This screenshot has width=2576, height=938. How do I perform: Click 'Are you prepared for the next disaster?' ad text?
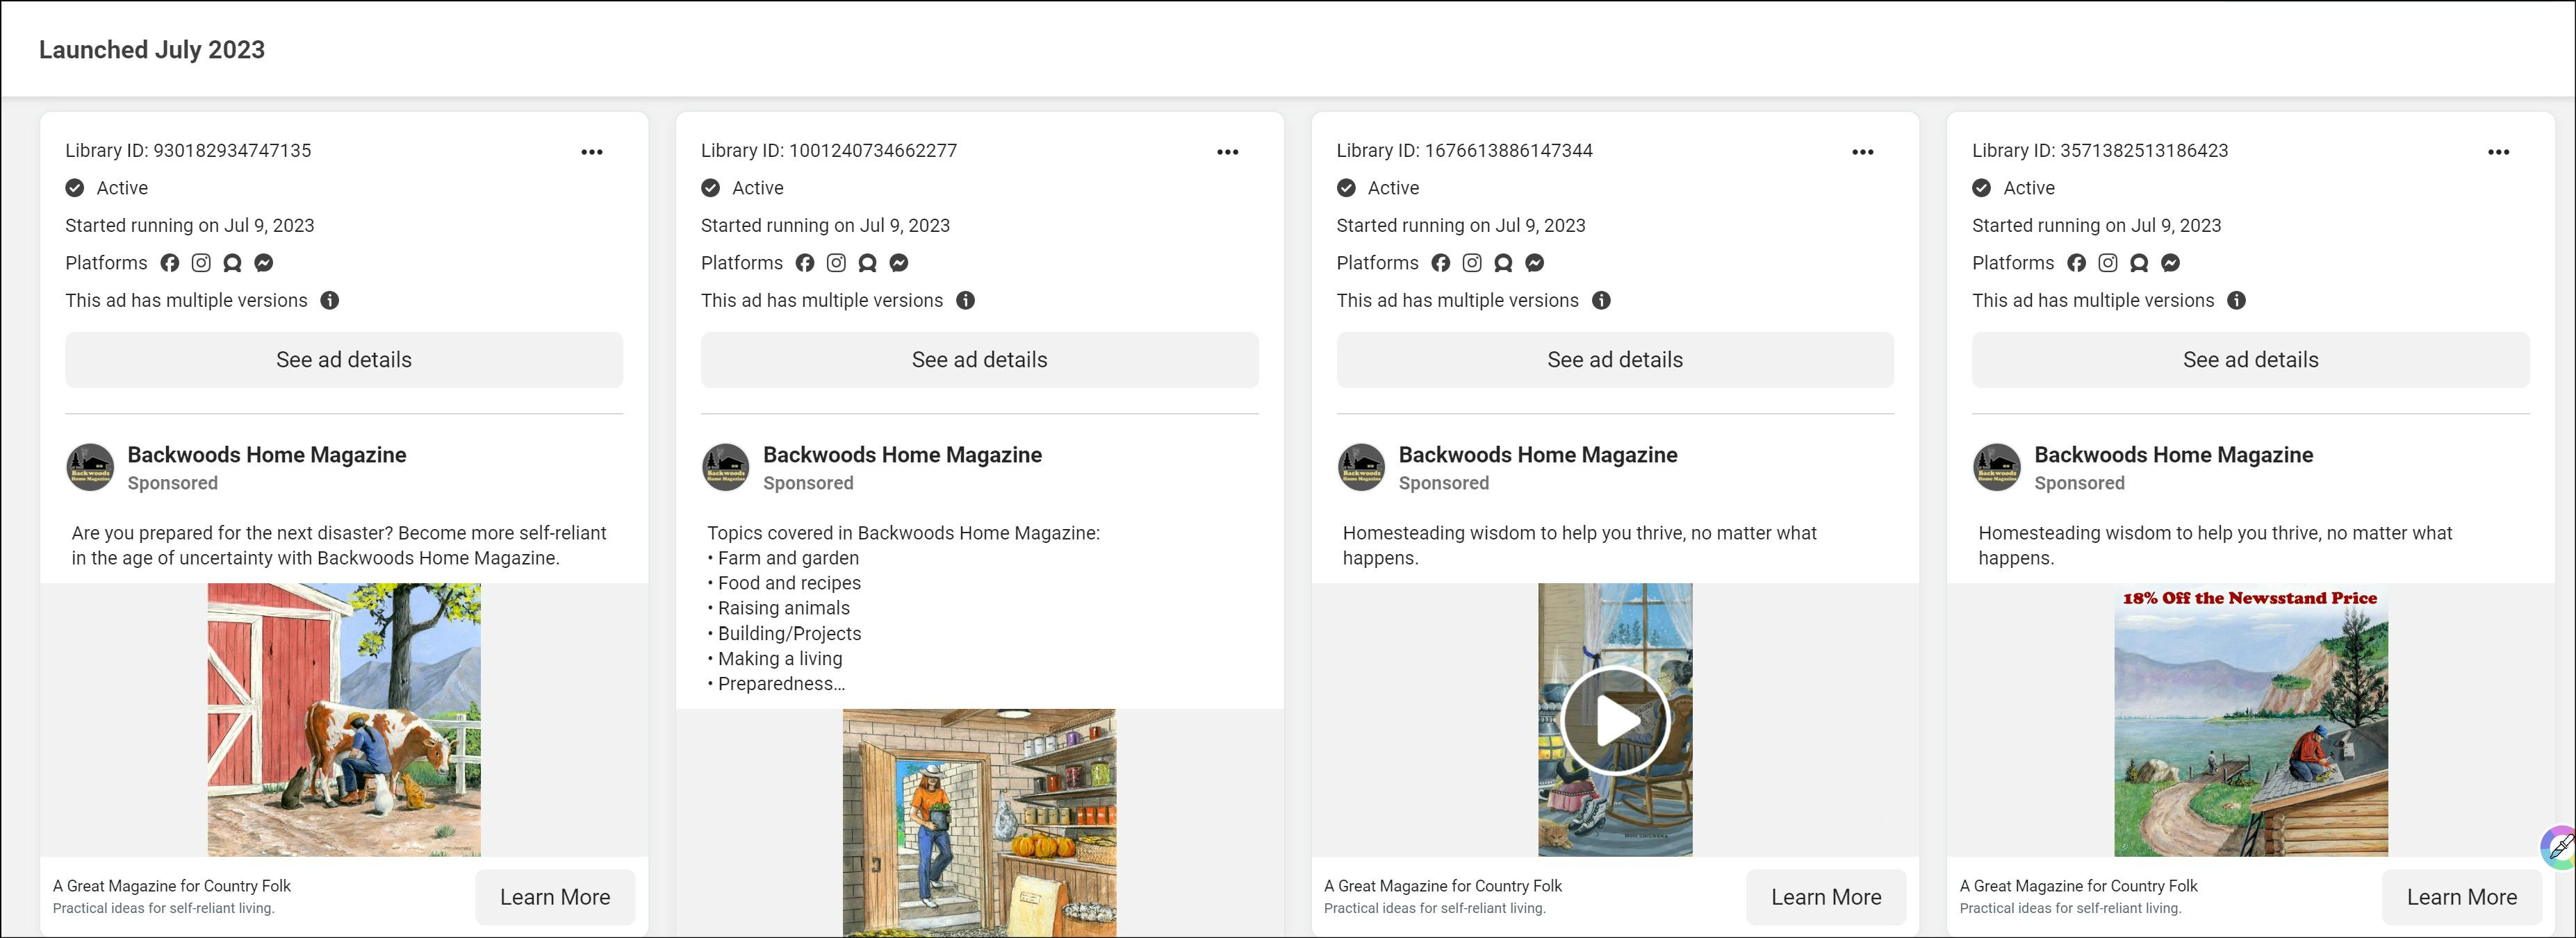[339, 546]
